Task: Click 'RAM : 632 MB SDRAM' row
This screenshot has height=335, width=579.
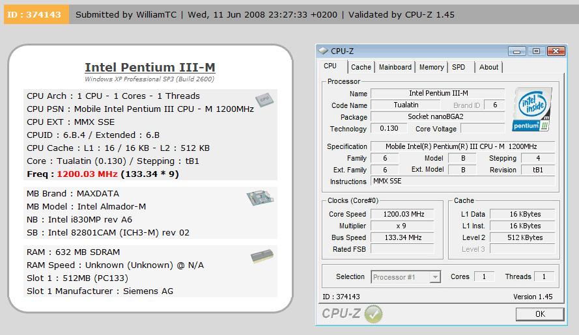Action: pos(73,252)
